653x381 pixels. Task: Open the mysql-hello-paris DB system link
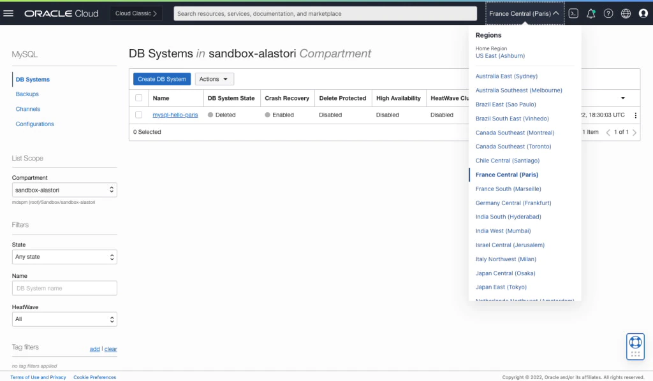pos(175,115)
